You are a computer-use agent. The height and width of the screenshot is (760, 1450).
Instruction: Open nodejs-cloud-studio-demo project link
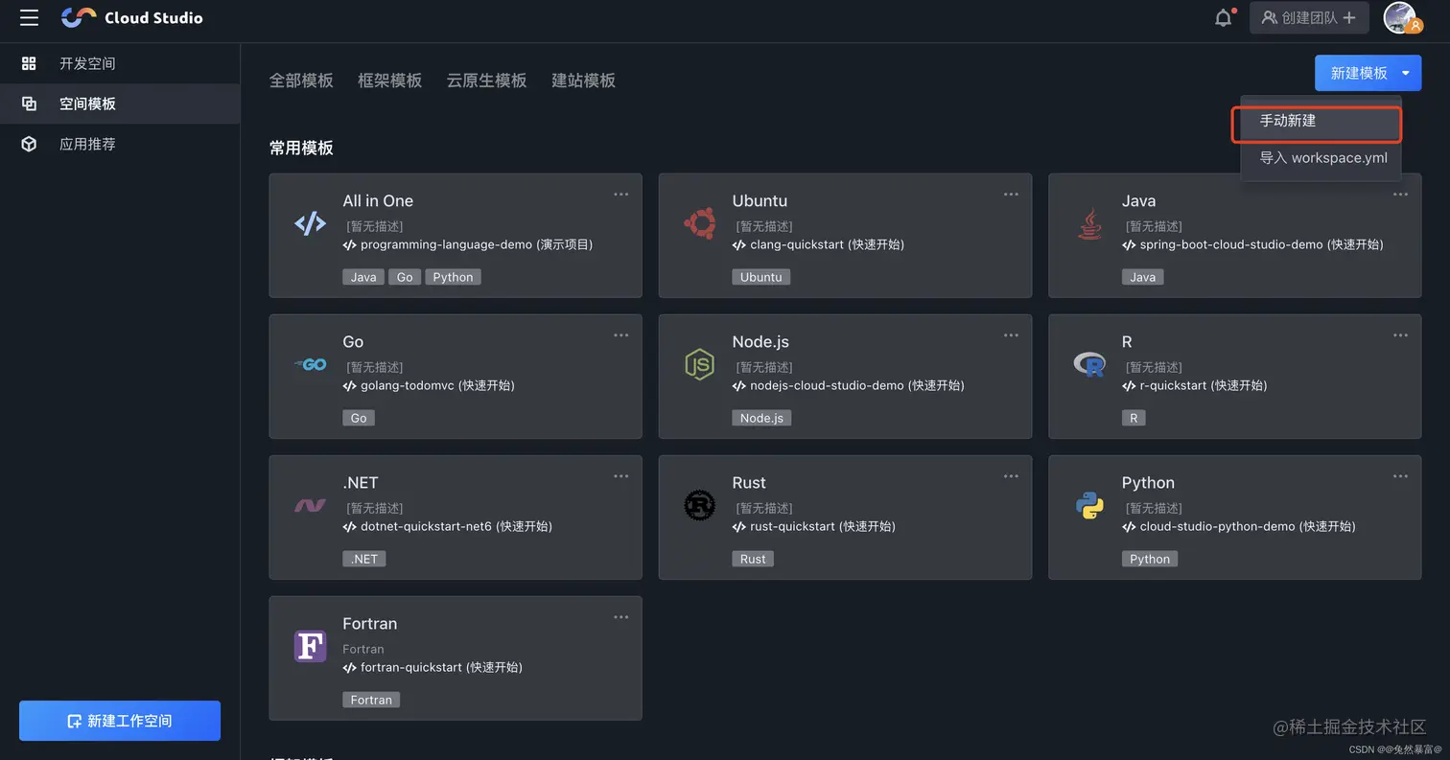point(848,385)
